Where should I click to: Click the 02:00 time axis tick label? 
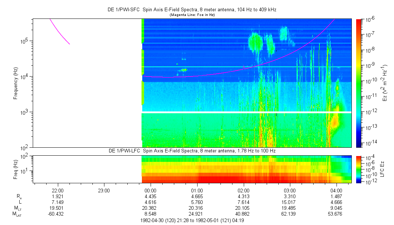tap(243, 190)
